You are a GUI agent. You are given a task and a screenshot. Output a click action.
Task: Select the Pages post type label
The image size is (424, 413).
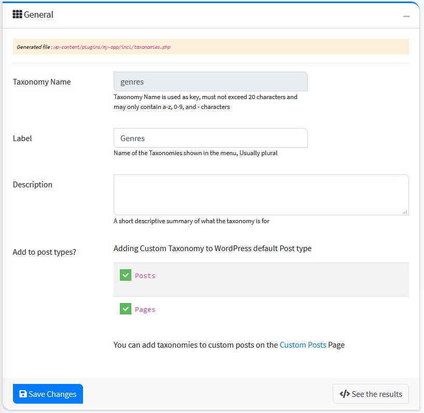pyautogui.click(x=145, y=309)
